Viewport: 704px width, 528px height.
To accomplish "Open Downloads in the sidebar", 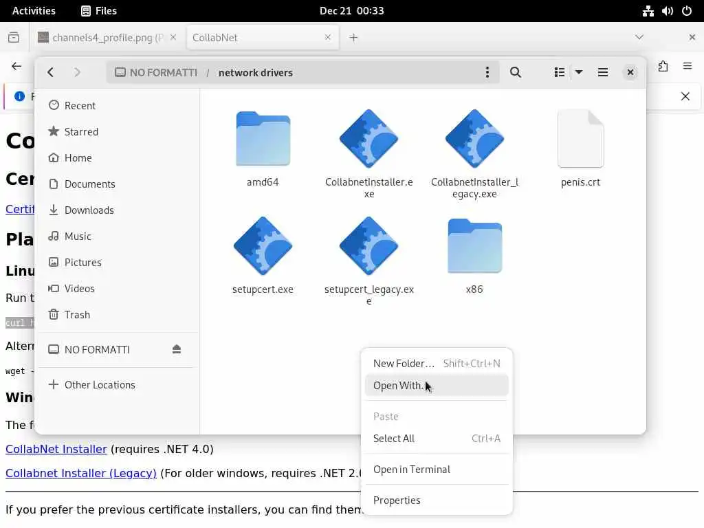I will tap(117, 210).
